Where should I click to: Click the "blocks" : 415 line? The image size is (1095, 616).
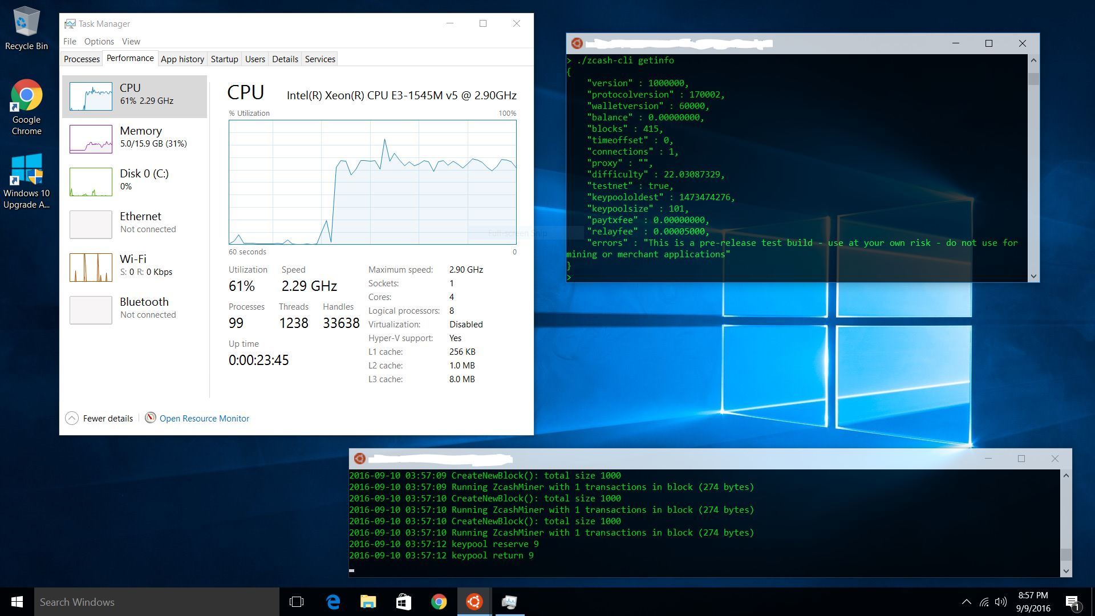[x=624, y=129]
